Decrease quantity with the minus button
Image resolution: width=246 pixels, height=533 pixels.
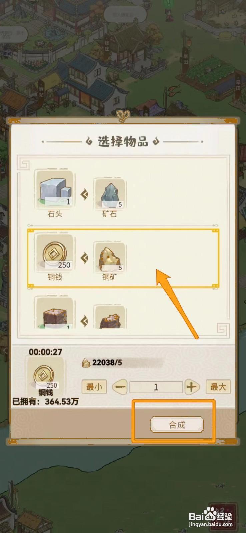click(120, 387)
